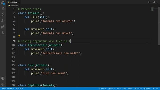
Task: Open notifications bell
Action: tap(157, 89)
